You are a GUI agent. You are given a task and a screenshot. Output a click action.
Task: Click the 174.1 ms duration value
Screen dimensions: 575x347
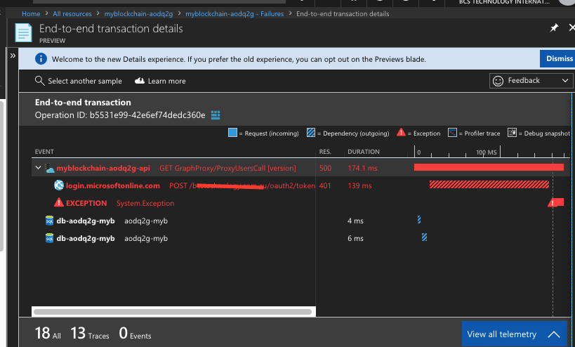(x=362, y=168)
